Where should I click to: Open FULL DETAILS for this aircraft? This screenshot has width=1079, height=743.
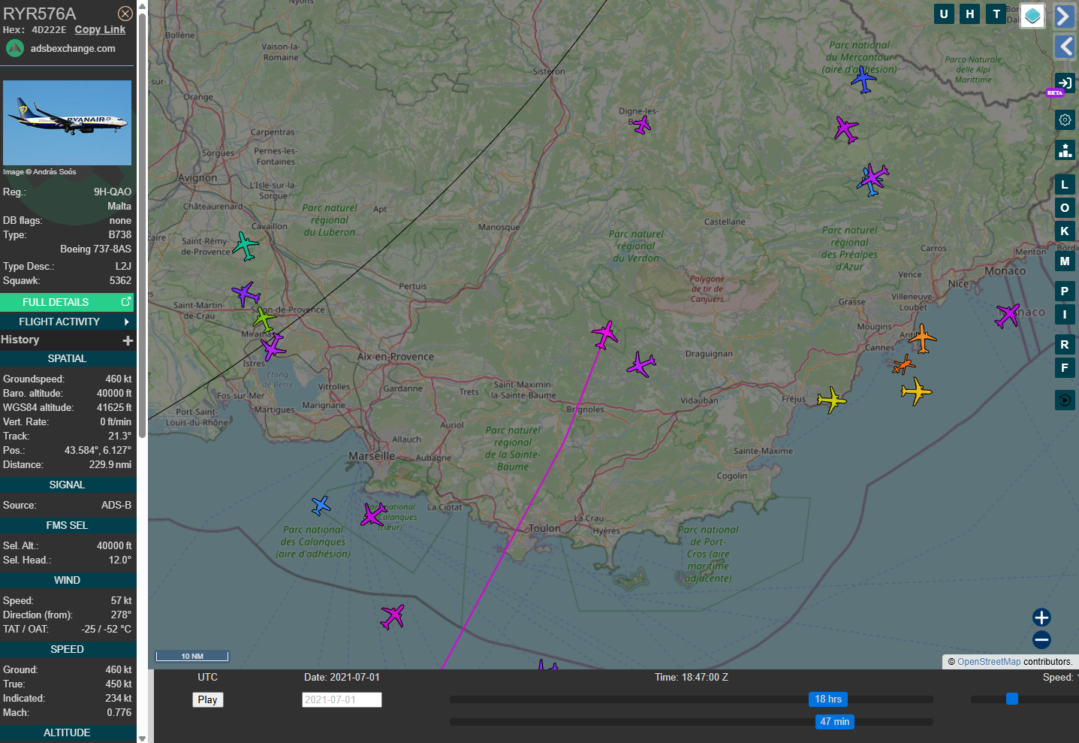(x=67, y=302)
